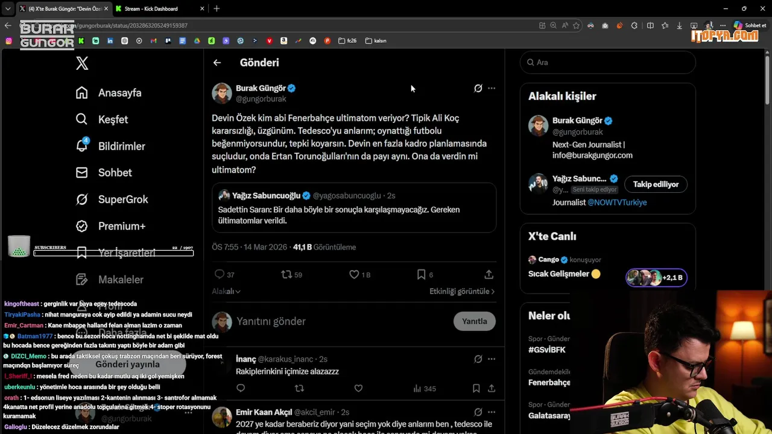
Task: Reply to İnanç's comment
Action: tap(241, 388)
